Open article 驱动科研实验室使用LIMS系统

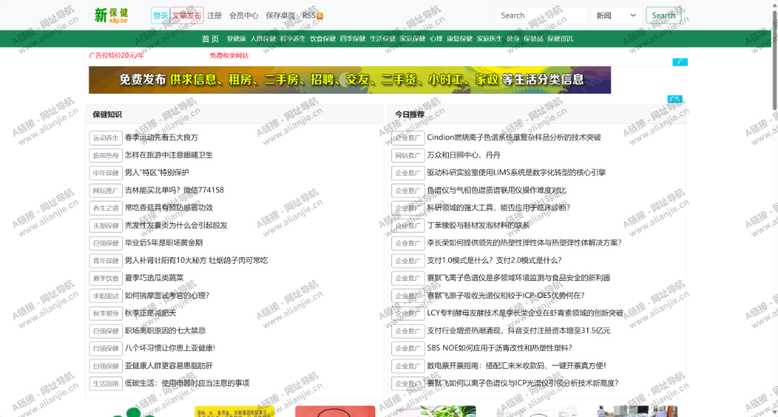pyautogui.click(x=516, y=172)
